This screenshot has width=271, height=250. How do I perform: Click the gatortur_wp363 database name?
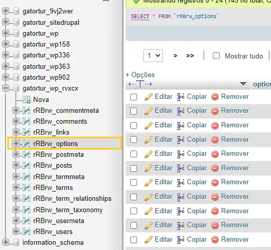(x=46, y=67)
